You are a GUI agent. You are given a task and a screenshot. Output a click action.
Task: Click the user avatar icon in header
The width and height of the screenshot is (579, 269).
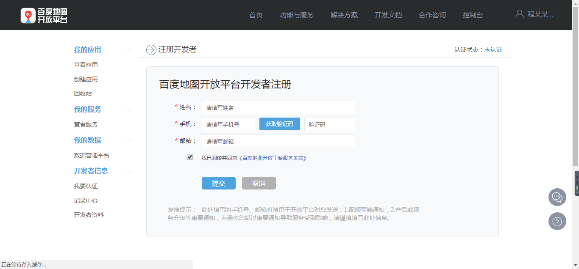(x=520, y=14)
